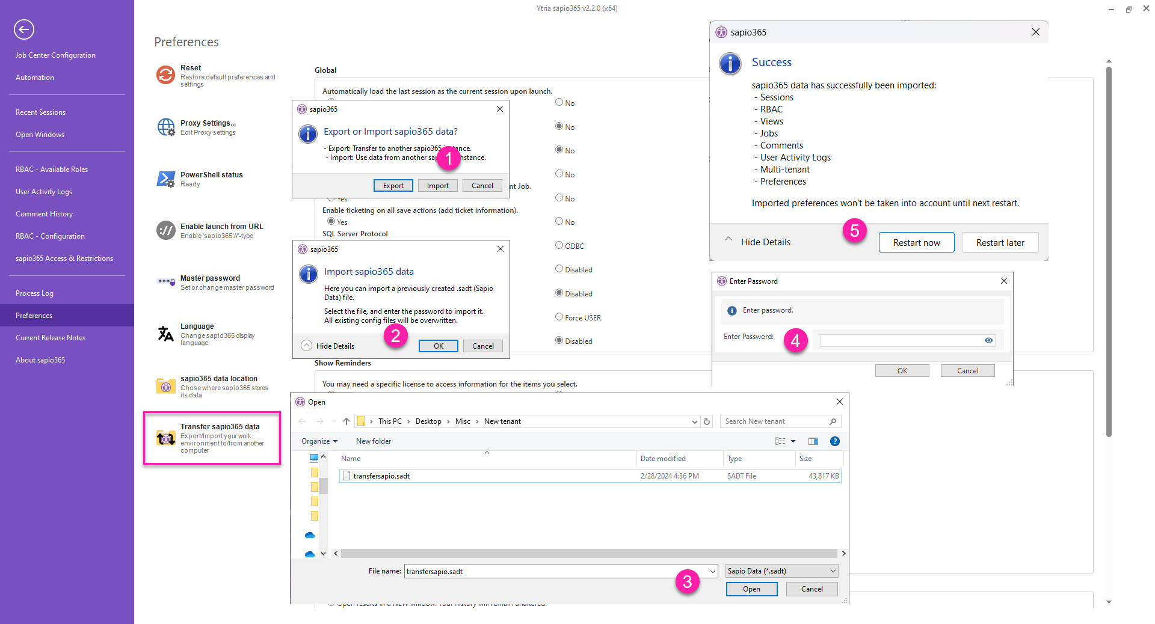
Task: Toggle the preview pane icon
Action: pos(813,441)
